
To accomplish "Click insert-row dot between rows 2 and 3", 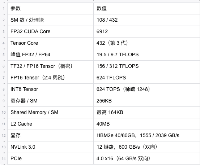I will click(4, 26).
